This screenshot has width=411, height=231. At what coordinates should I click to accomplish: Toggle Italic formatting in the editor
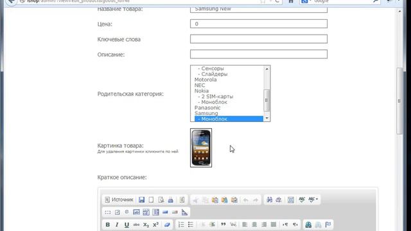click(117, 225)
